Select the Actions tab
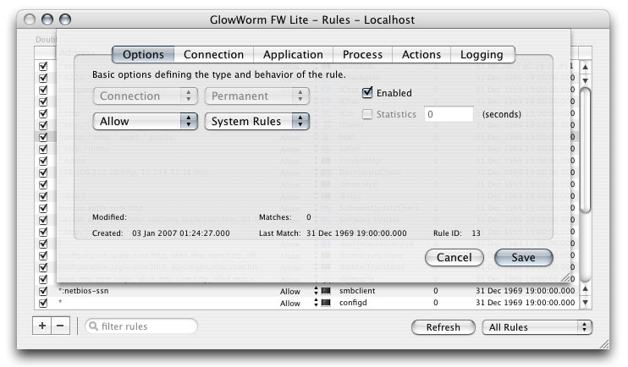 [x=421, y=54]
